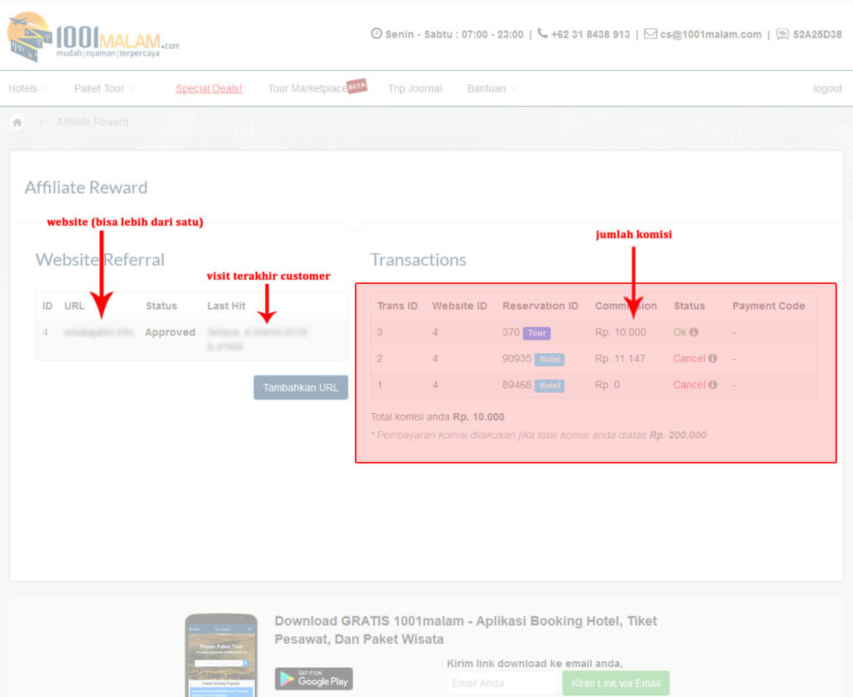Click the Tour tag on reservation 370

pyautogui.click(x=536, y=333)
